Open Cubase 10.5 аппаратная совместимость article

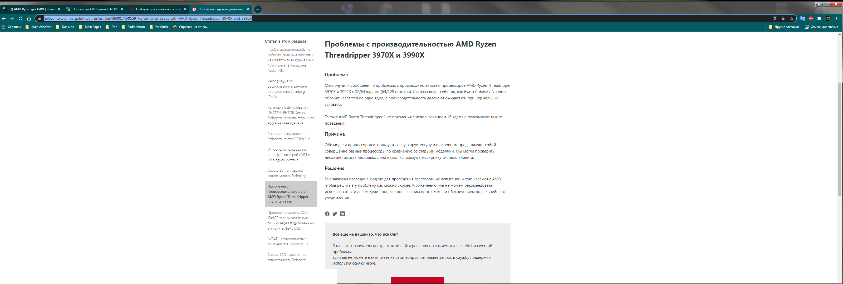tap(287, 257)
